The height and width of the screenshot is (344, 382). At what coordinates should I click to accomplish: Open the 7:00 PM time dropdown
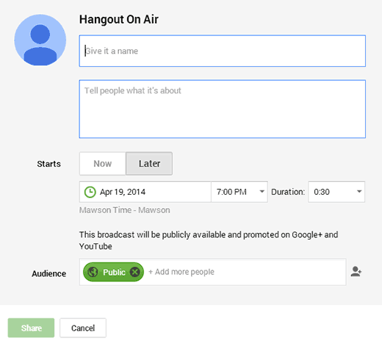pyautogui.click(x=239, y=192)
